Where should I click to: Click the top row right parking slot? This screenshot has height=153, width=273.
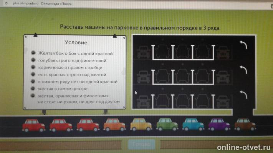pos(203,52)
